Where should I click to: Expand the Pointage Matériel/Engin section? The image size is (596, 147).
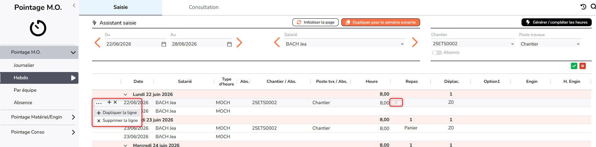(x=73, y=117)
